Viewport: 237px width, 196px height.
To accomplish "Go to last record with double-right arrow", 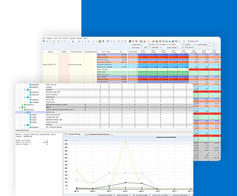I will click(x=89, y=41).
